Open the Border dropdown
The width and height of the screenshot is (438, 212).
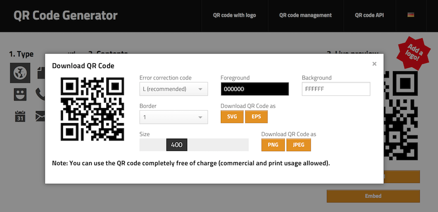[173, 117]
